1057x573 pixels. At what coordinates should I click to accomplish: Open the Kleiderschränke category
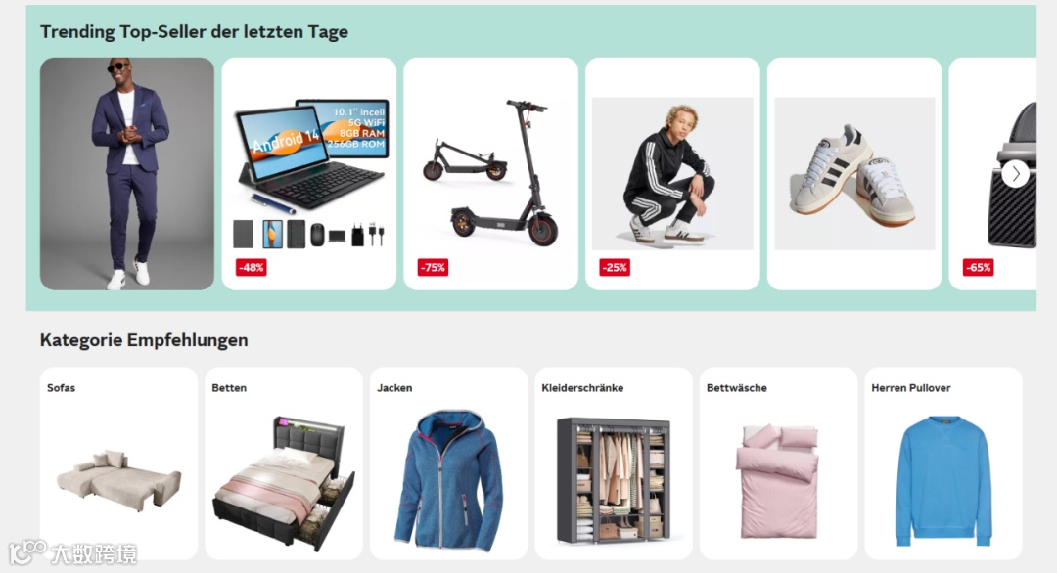pos(614,463)
